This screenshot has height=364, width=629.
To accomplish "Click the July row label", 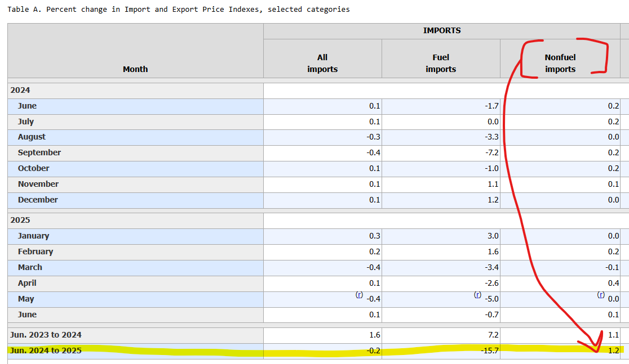I will coord(26,122).
